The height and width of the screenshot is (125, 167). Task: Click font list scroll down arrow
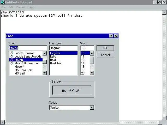pos(45,73)
